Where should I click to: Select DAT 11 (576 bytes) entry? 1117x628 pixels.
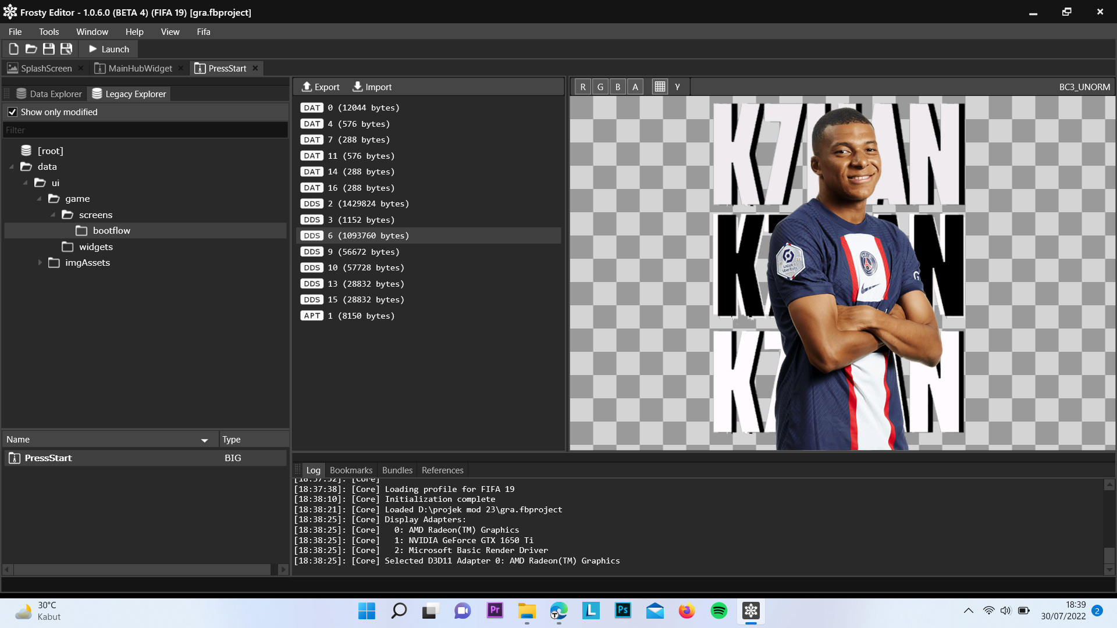tap(429, 156)
